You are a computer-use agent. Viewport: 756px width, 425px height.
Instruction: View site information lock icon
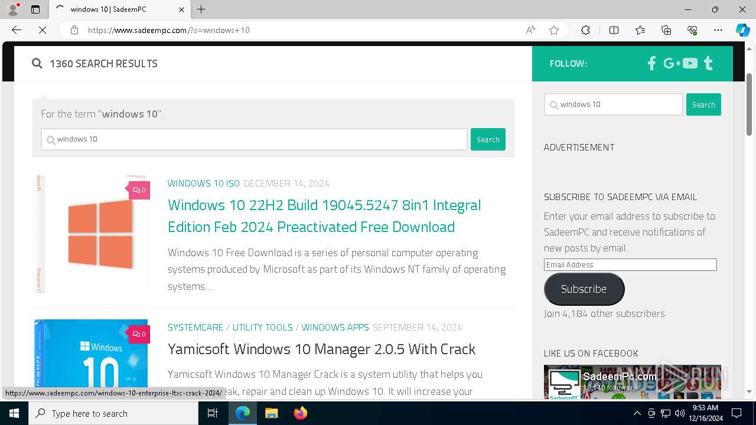(74, 30)
